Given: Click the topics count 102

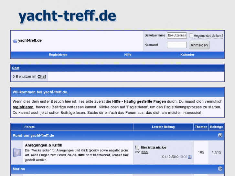Looking at the screenshot, I should tap(201, 152).
